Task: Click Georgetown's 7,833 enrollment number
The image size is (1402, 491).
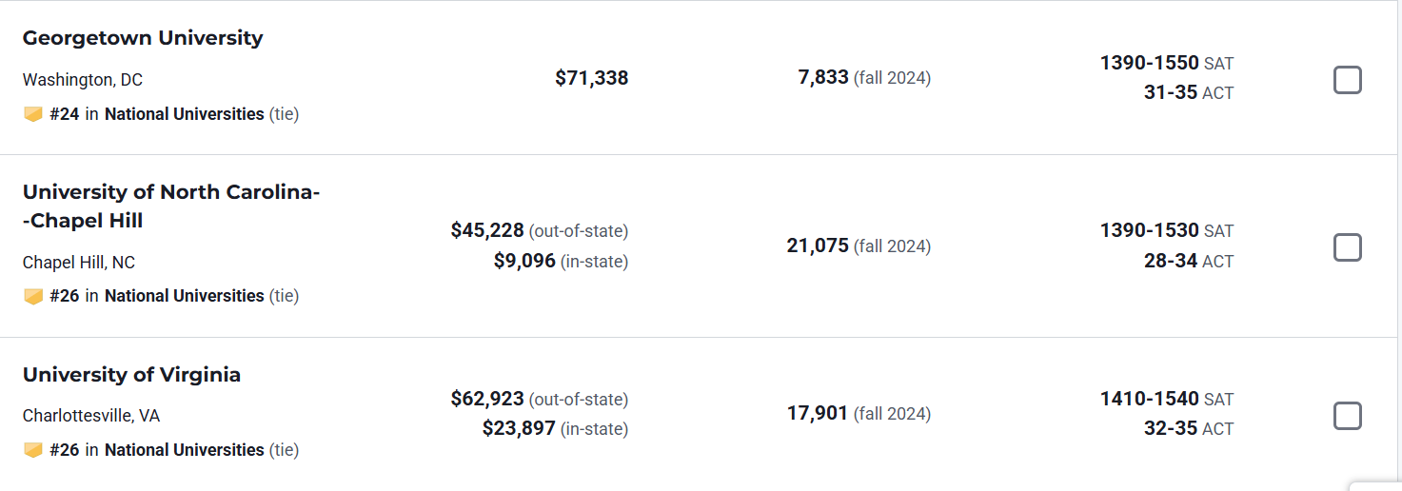Action: [x=822, y=77]
